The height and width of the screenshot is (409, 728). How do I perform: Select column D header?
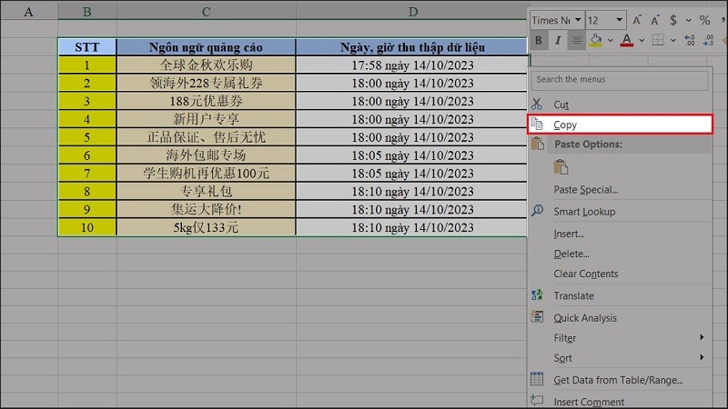pyautogui.click(x=412, y=11)
